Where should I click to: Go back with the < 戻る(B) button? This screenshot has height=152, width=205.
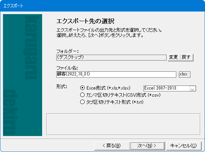[112, 146]
